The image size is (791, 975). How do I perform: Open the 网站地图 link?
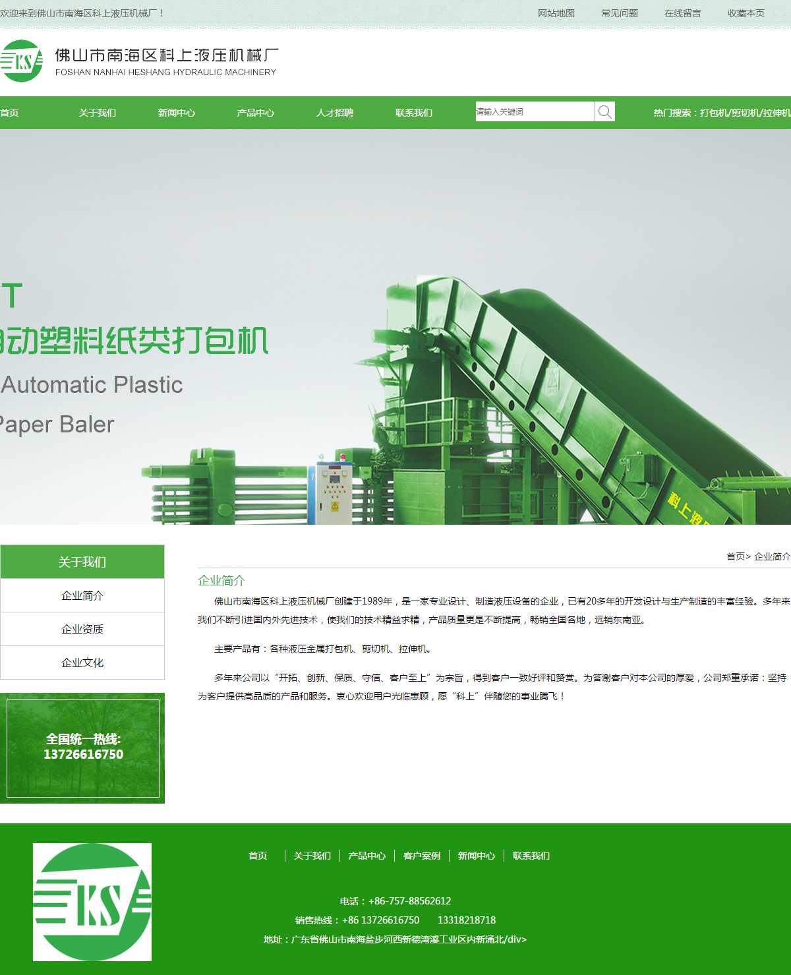[556, 13]
